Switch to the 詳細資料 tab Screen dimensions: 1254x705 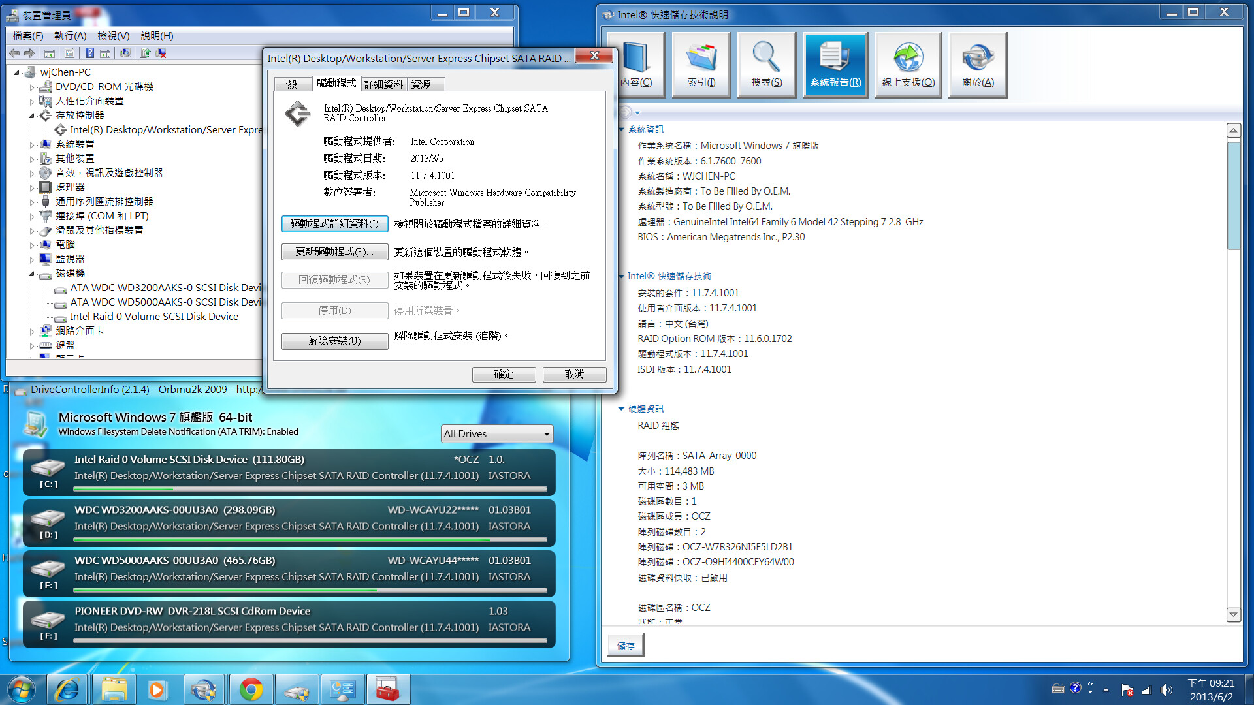click(384, 84)
